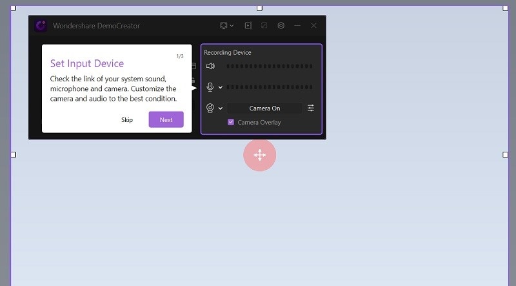Image resolution: width=516 pixels, height=286 pixels.
Task: Click the '1/3' step counter
Action: [x=180, y=56]
